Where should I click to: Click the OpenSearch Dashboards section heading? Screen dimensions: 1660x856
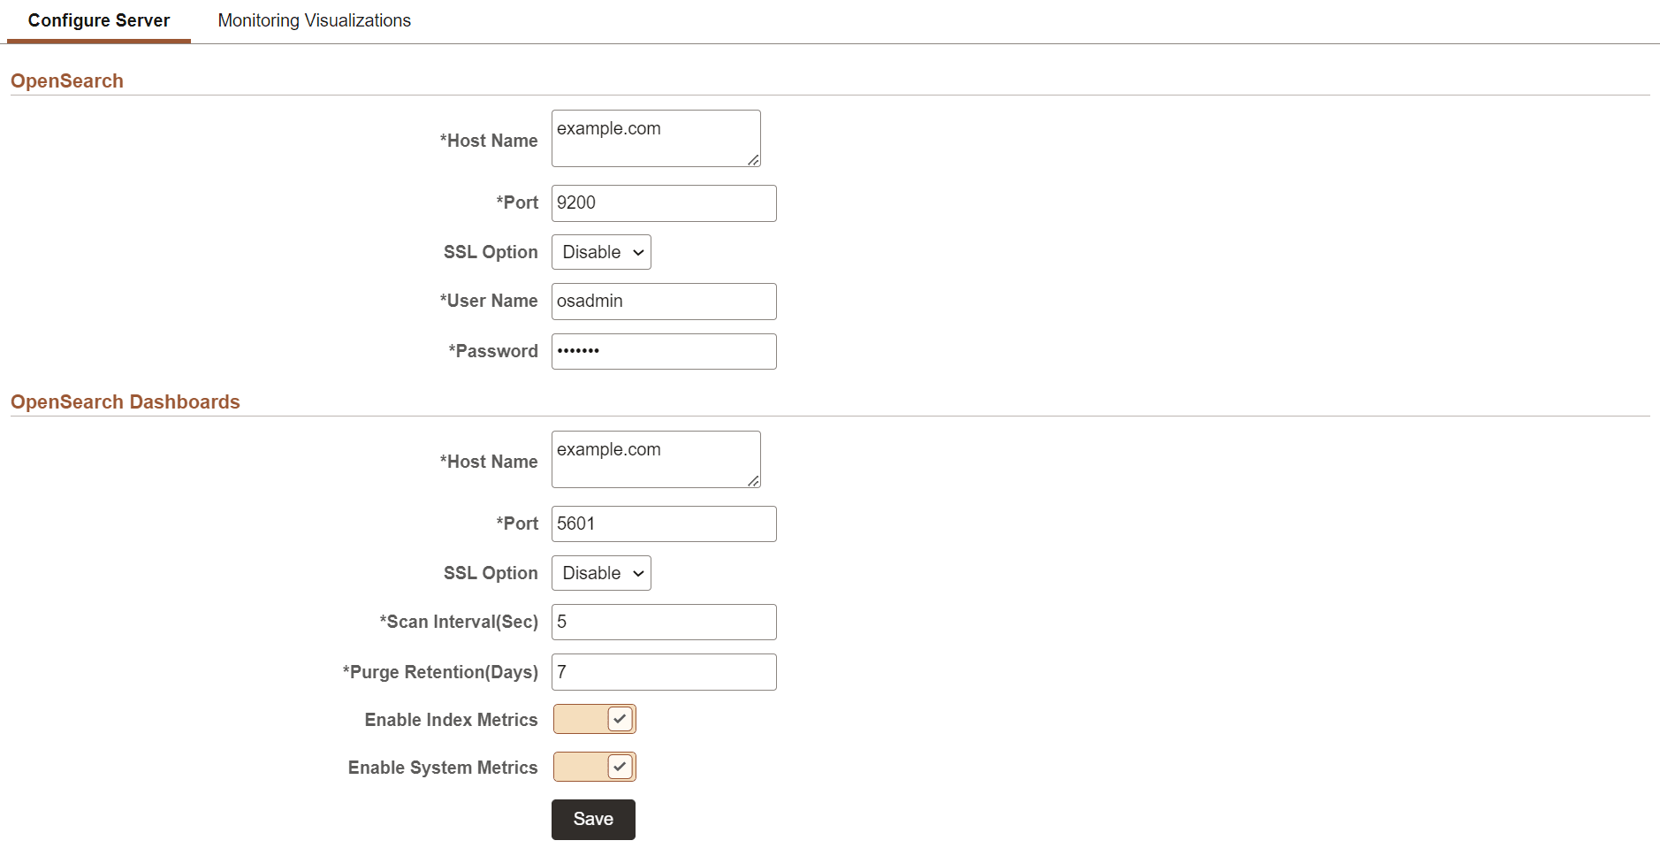click(125, 401)
